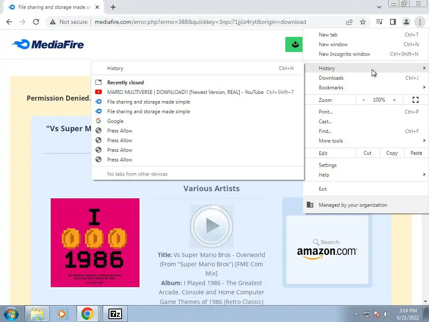Viewport: 429px width, 322px height.
Task: Open the Not secure site info warning
Action: 69,22
